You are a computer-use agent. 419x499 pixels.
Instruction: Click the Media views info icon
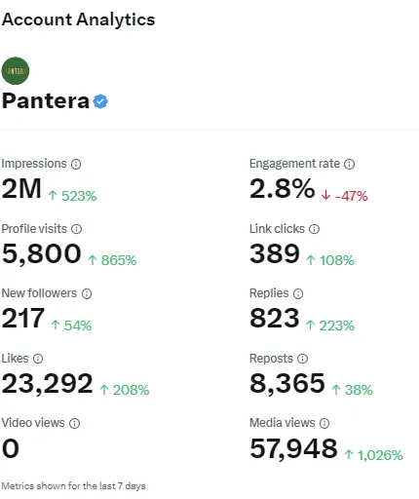coord(324,423)
